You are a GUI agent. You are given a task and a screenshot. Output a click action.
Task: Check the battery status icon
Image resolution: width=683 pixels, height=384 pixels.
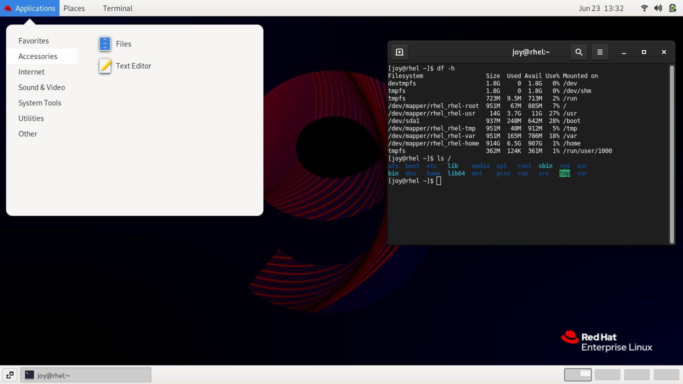[x=671, y=8]
